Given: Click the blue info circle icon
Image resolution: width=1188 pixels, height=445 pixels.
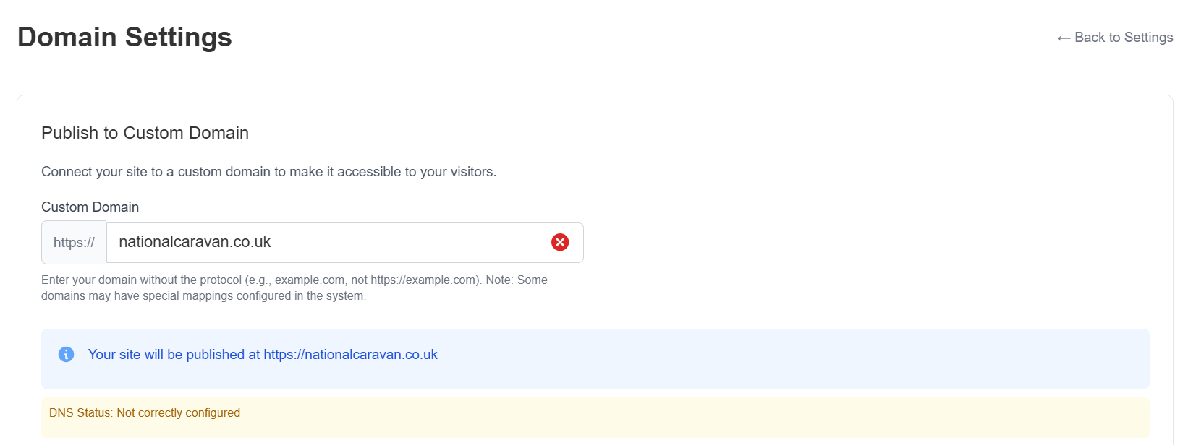Looking at the screenshot, I should [66, 354].
